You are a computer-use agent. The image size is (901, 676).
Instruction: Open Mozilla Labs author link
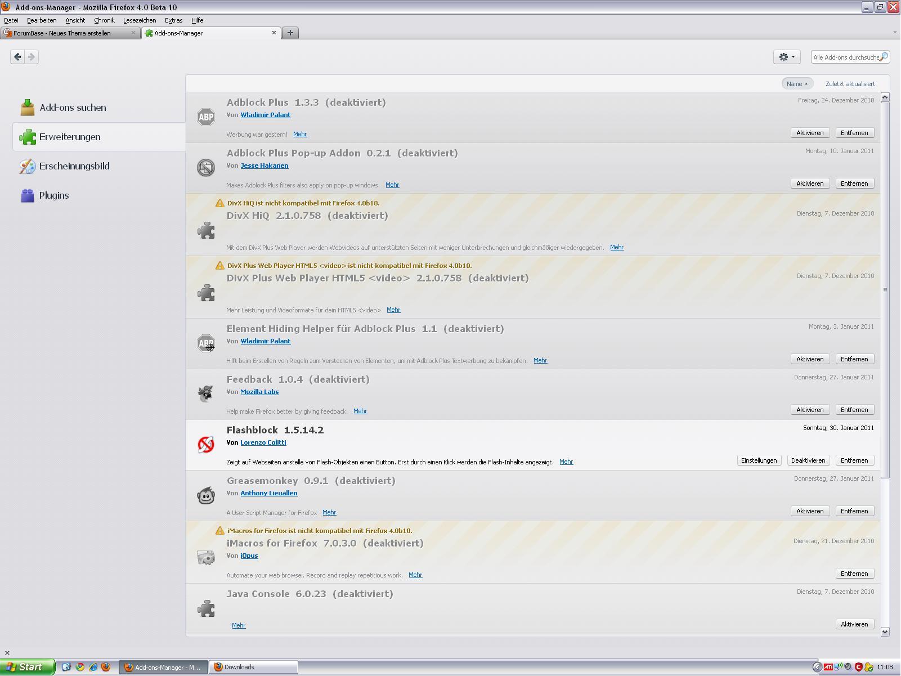(259, 392)
